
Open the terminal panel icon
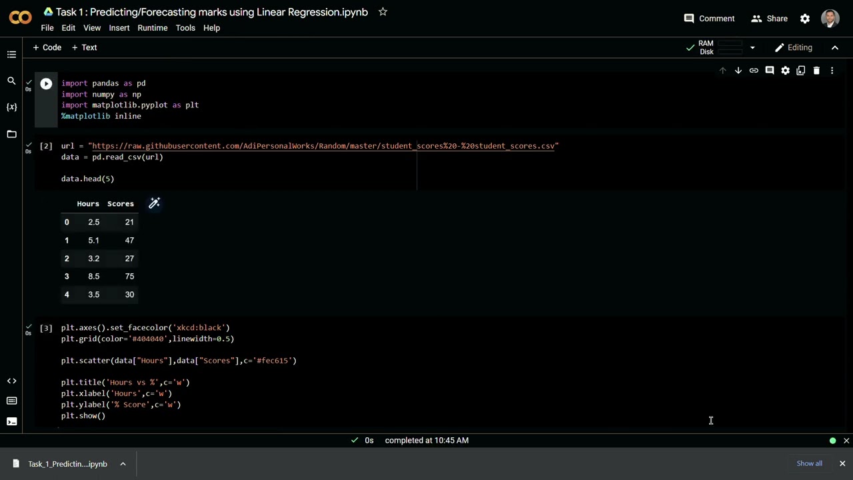(11, 421)
